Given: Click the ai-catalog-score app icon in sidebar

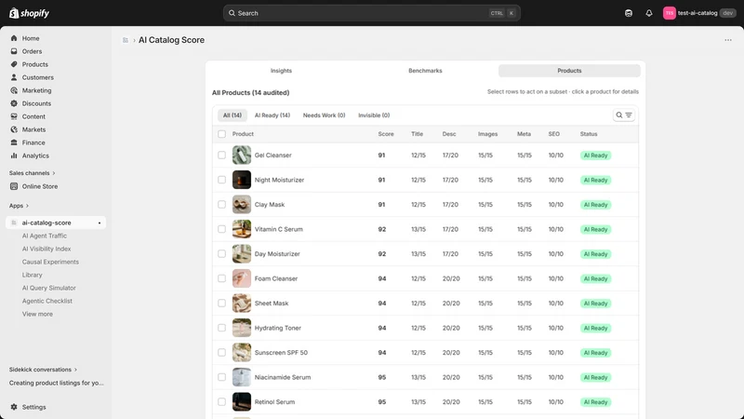Looking at the screenshot, I should click(x=14, y=223).
